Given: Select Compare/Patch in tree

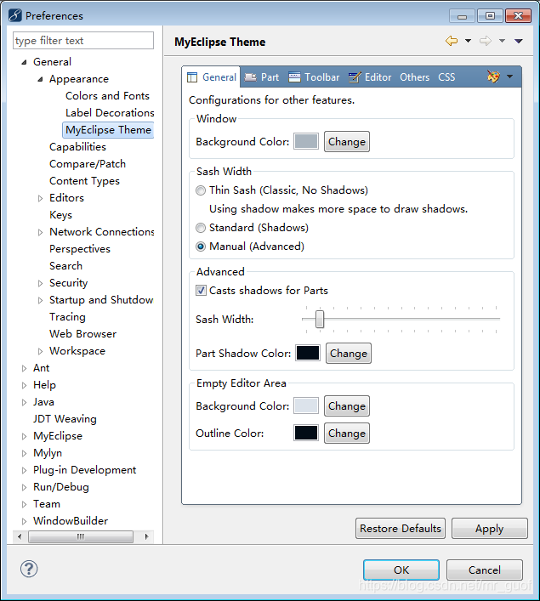Looking at the screenshot, I should (88, 164).
